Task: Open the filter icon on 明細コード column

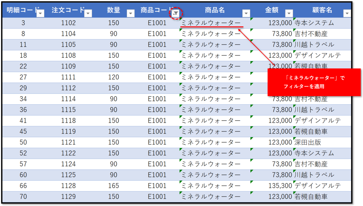Action: click(x=40, y=13)
